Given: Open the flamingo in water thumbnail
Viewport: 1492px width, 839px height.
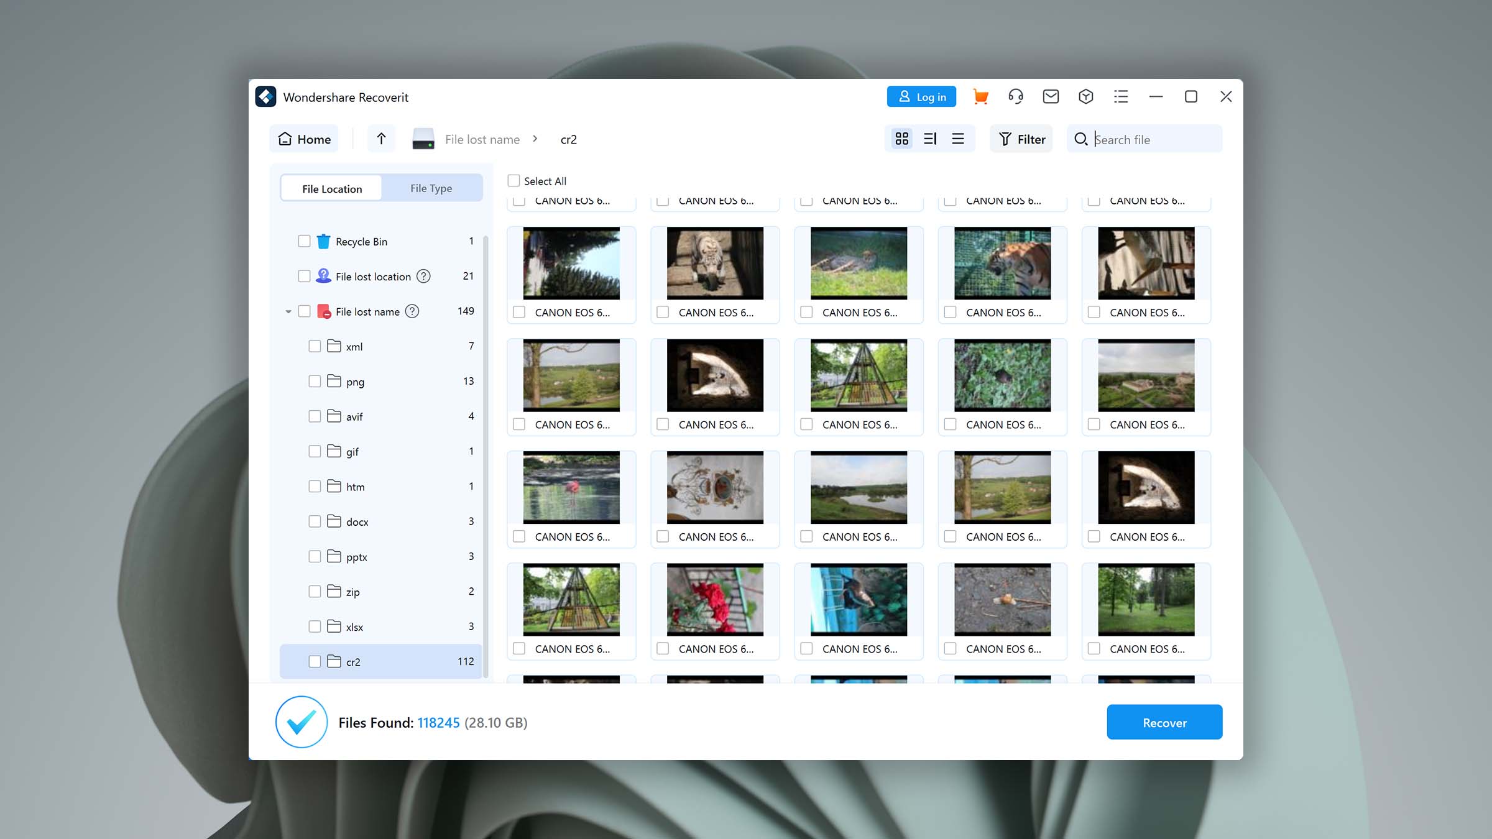Looking at the screenshot, I should (x=571, y=487).
